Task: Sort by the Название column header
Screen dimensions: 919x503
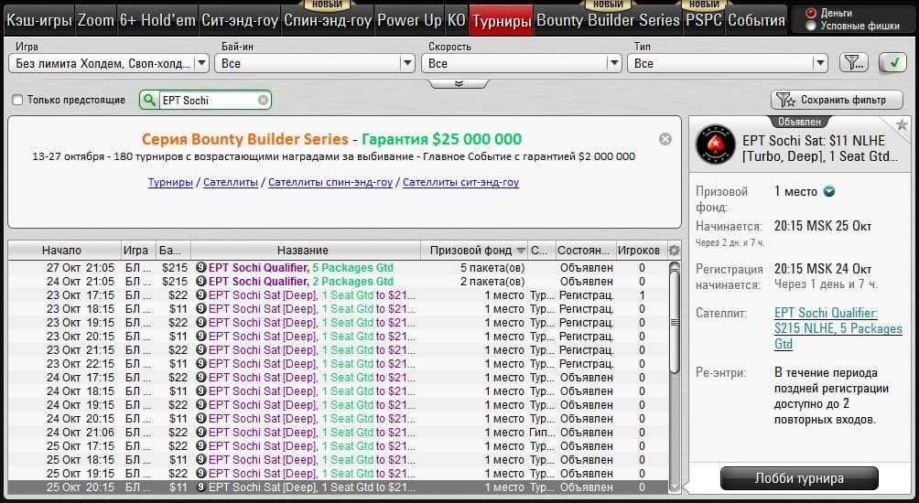Action: (x=306, y=251)
